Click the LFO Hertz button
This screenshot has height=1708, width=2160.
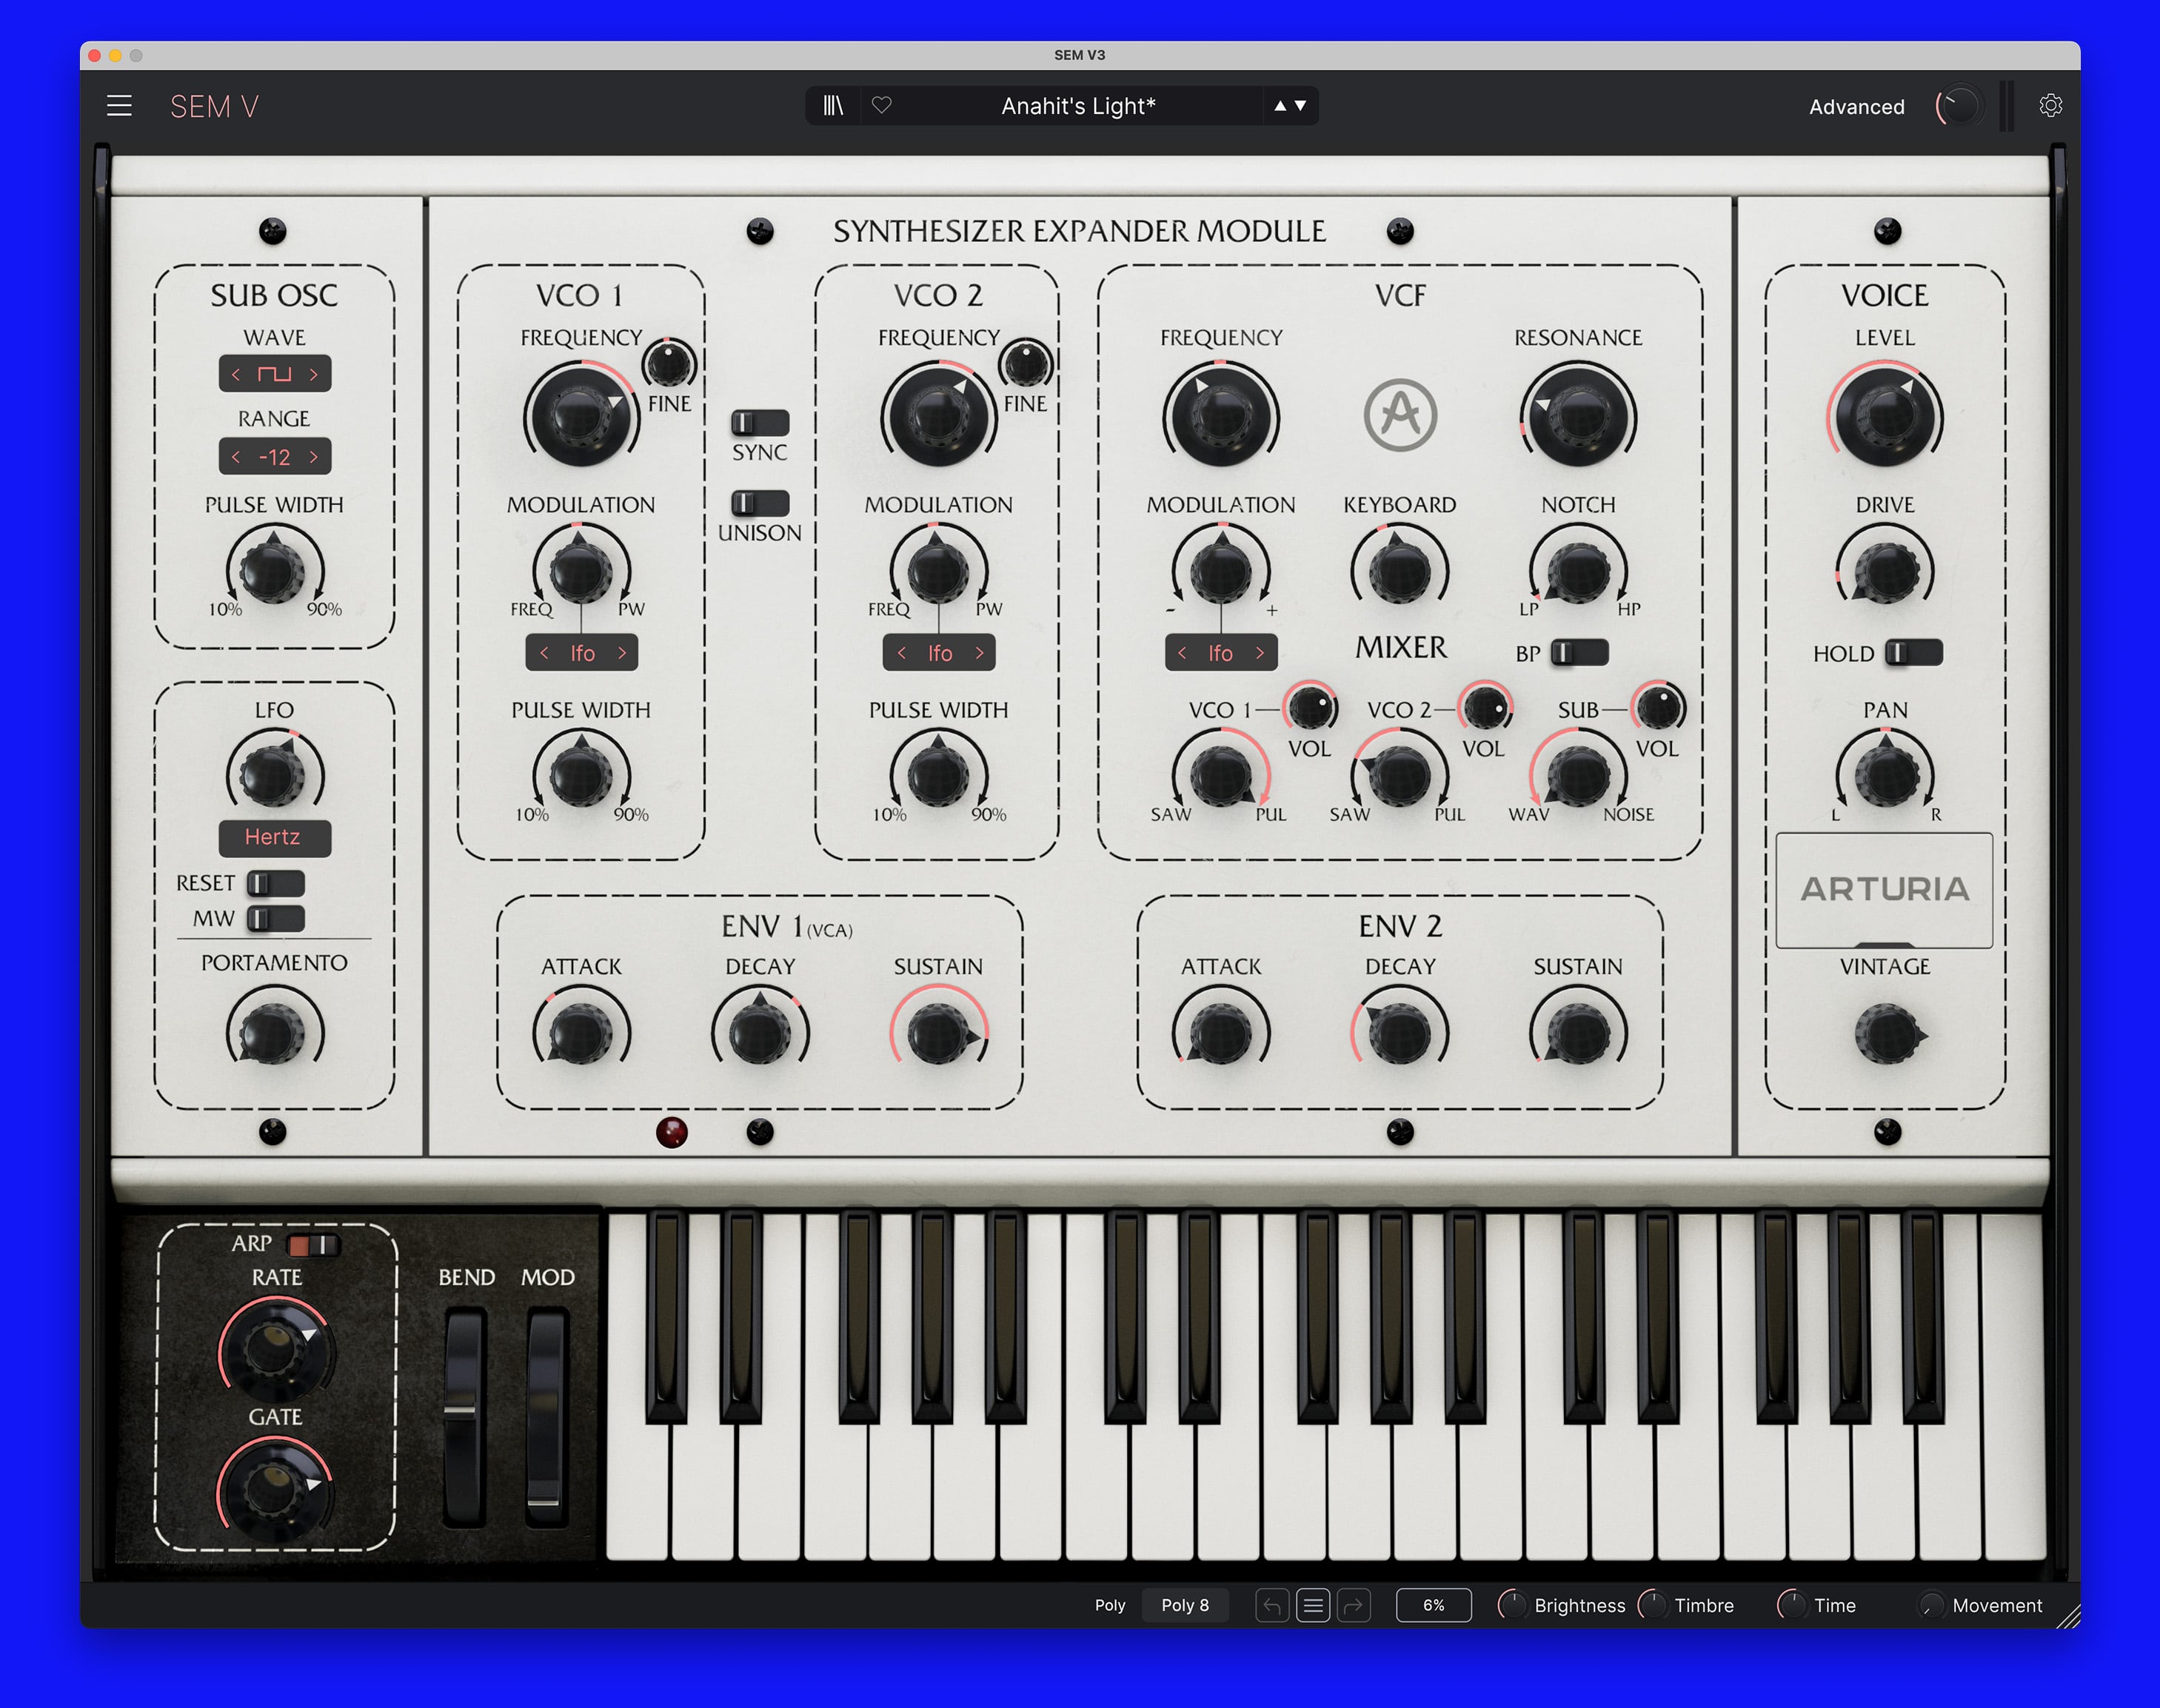point(274,837)
